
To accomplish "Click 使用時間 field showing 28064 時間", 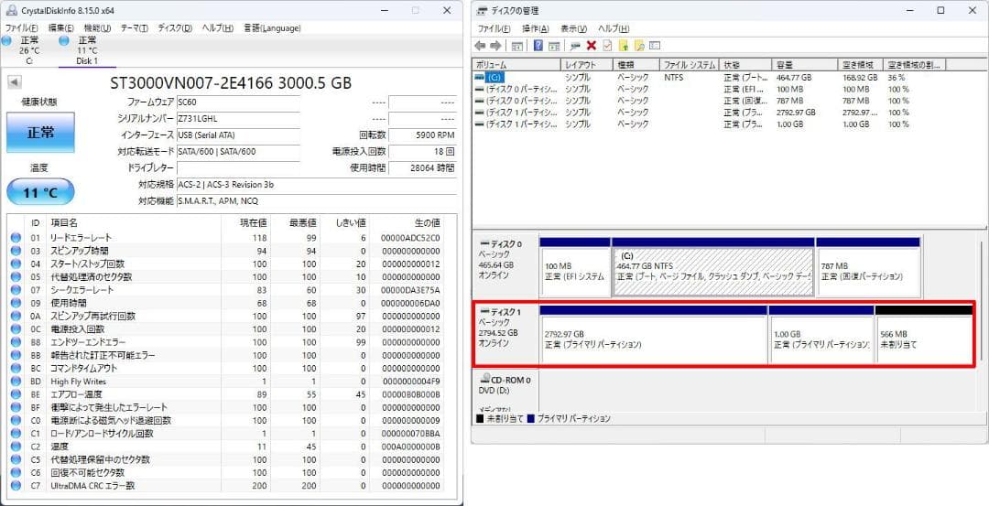I will 422,168.
